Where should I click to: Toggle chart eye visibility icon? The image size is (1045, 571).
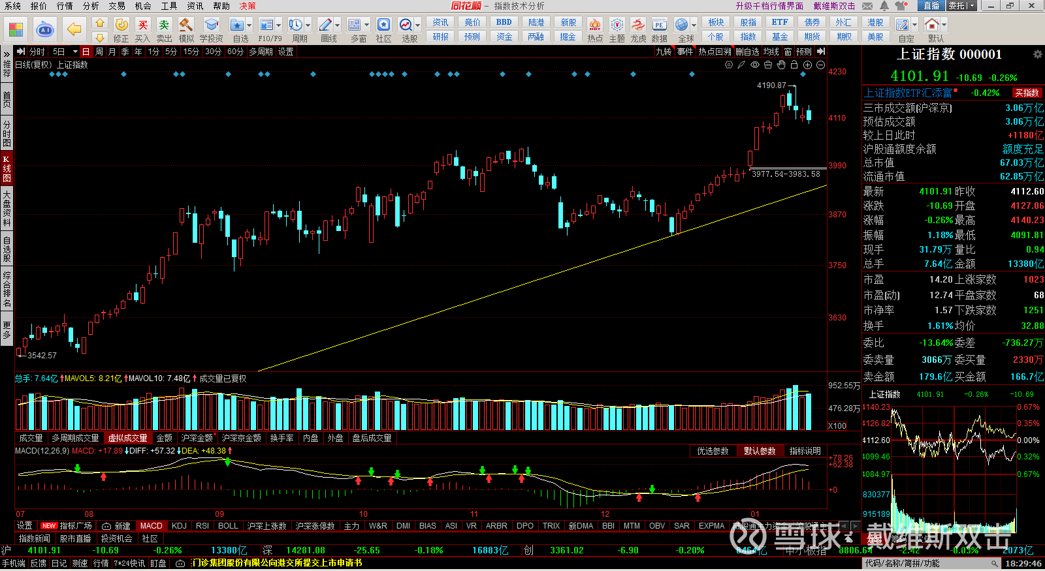(755, 65)
